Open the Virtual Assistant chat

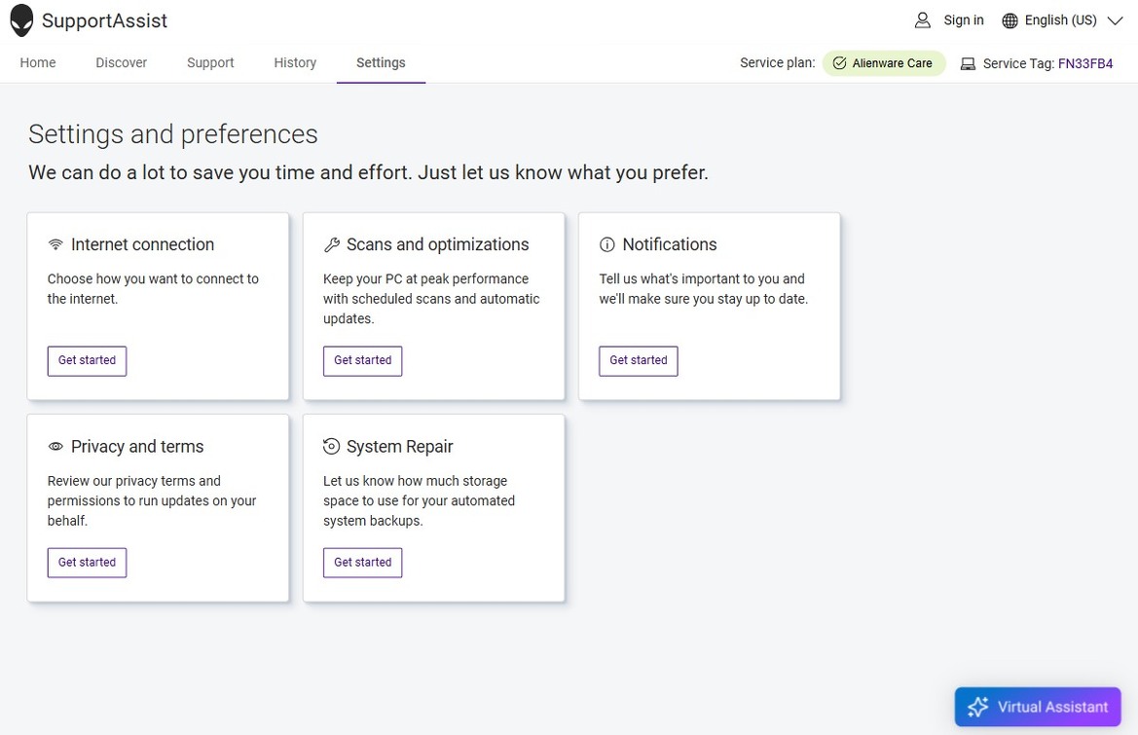tap(1038, 707)
